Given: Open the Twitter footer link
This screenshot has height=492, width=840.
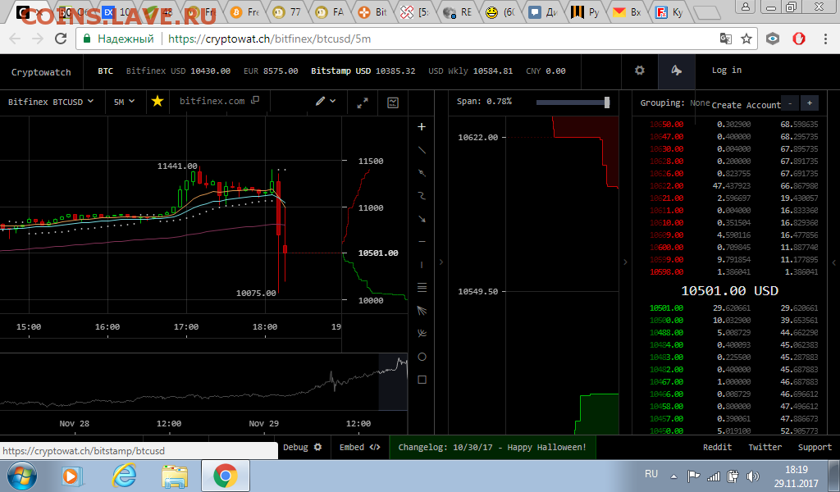Looking at the screenshot, I should (x=765, y=447).
